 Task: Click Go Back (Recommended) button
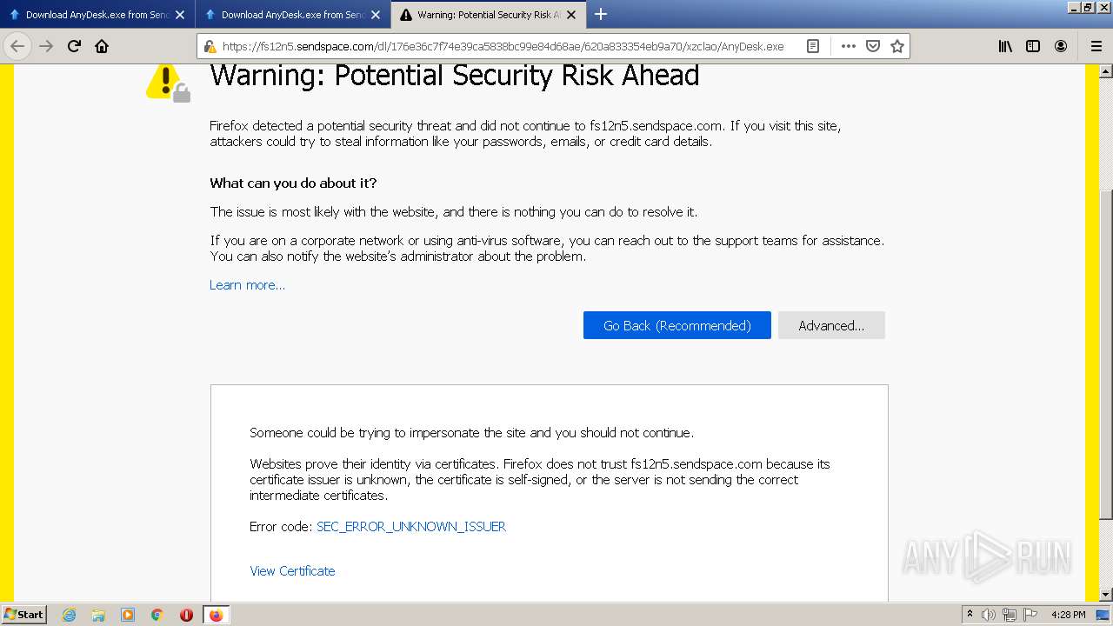676,325
